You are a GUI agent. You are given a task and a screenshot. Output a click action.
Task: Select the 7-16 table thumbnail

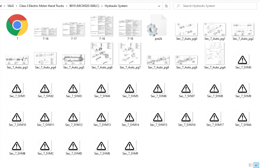tap(45, 32)
